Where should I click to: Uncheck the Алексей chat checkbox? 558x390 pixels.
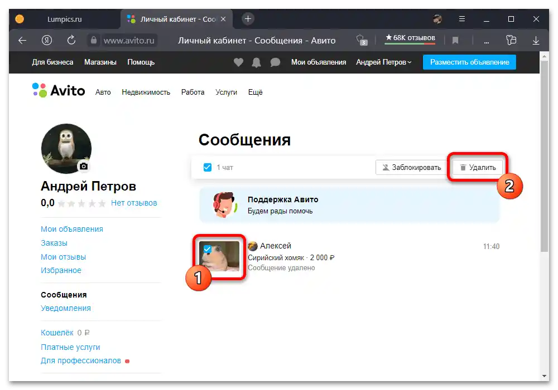[208, 250]
